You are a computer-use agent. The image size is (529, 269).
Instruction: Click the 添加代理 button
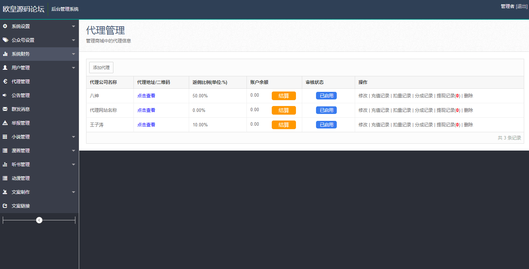click(101, 68)
